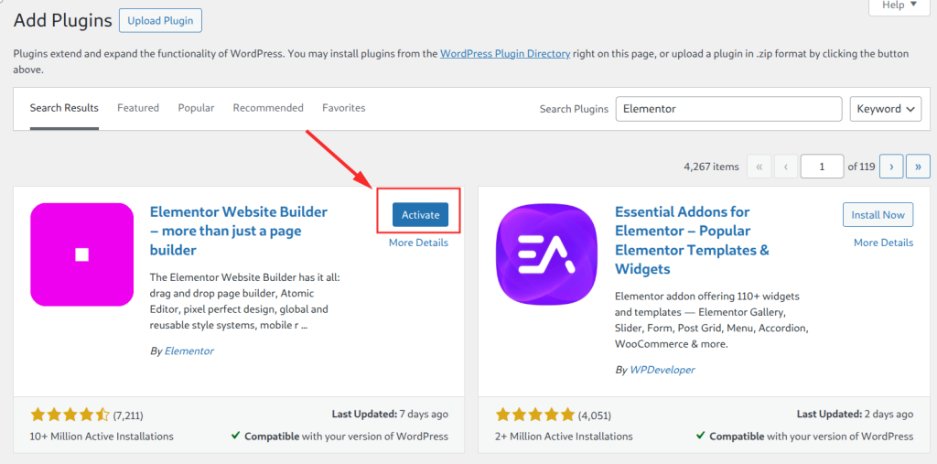Go to next page of plugin results
Screen dimensions: 937x464
coord(890,167)
